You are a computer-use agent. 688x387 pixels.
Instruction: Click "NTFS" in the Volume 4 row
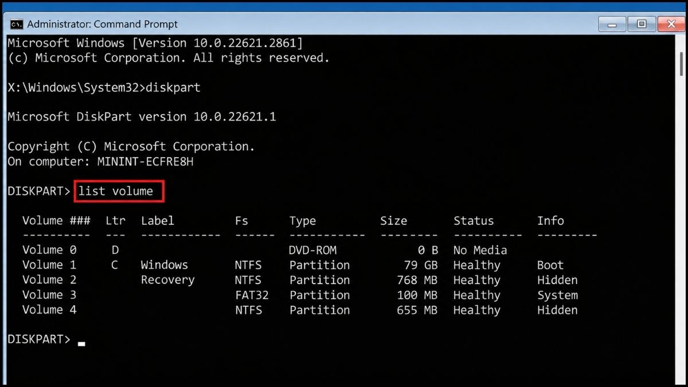[x=248, y=310]
